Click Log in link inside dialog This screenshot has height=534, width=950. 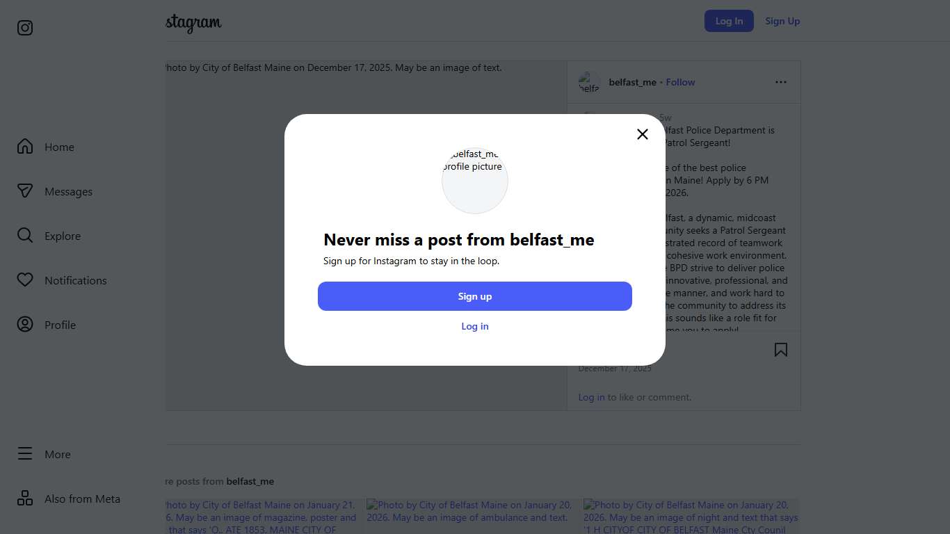(x=475, y=326)
